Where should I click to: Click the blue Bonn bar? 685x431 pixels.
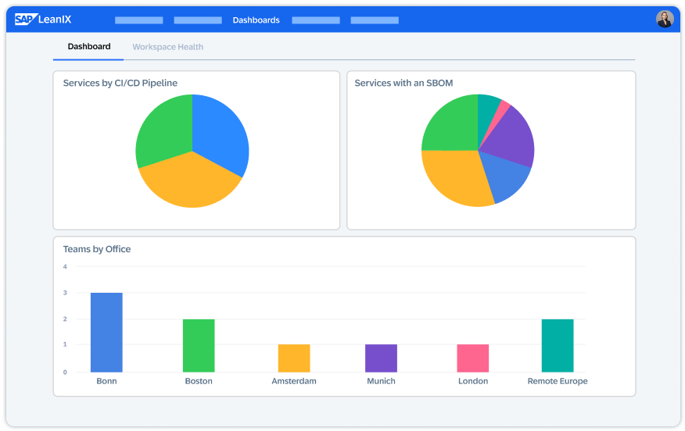(106, 333)
